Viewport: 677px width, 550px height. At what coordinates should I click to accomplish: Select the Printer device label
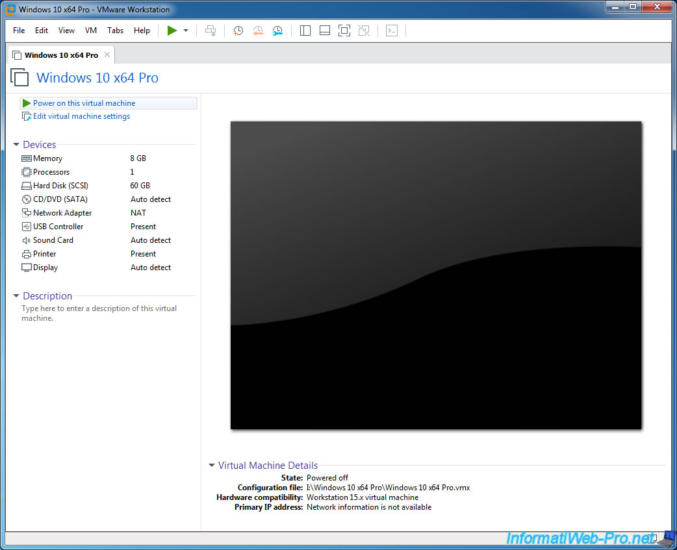click(x=44, y=254)
